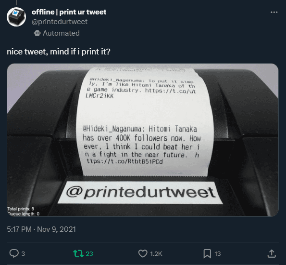Open the tweet timestamp Nov 9, 2021

coord(56,229)
